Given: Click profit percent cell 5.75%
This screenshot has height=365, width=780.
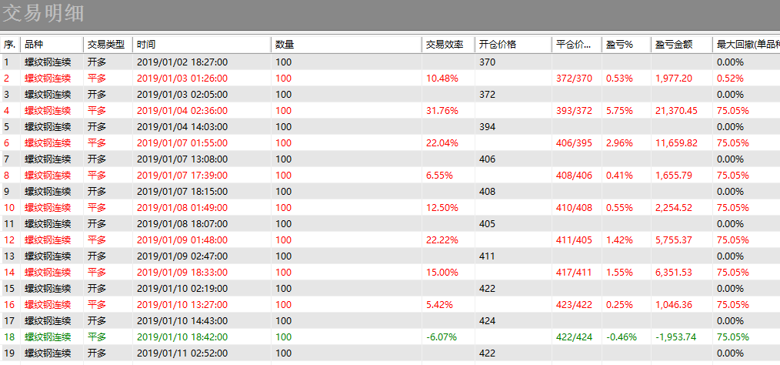Looking at the screenshot, I should pyautogui.click(x=619, y=111).
